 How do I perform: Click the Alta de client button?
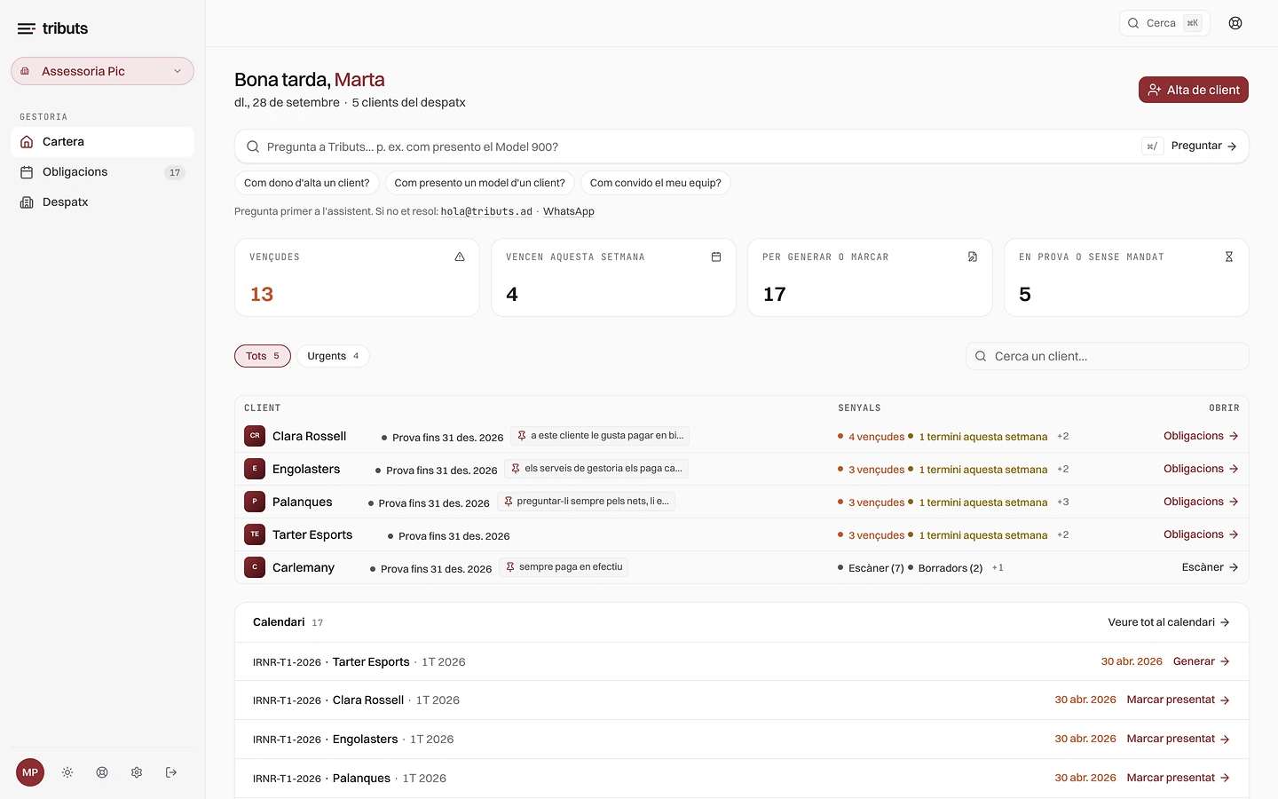pyautogui.click(x=1194, y=90)
